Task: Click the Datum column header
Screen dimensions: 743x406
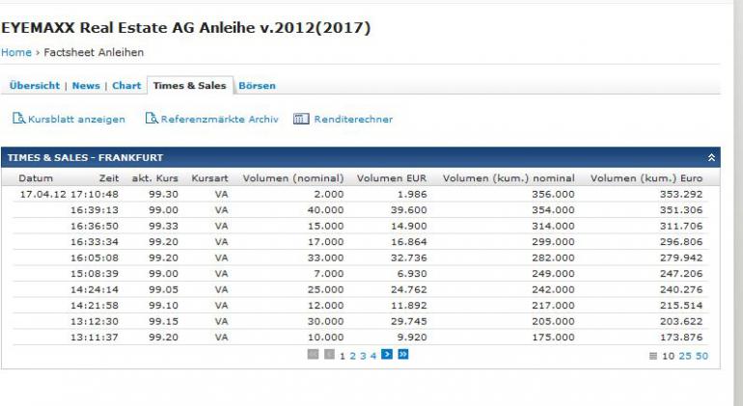Action: [x=36, y=178]
